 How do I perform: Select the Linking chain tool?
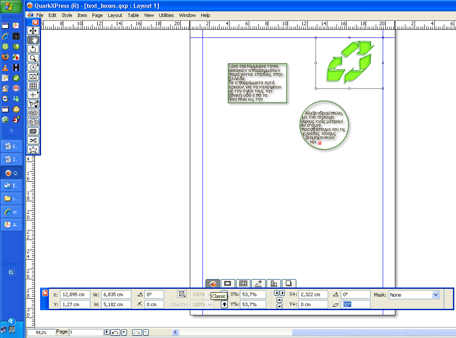[33, 113]
